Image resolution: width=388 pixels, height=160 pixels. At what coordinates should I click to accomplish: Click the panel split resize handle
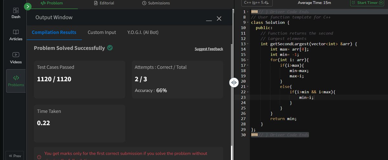click(234, 83)
